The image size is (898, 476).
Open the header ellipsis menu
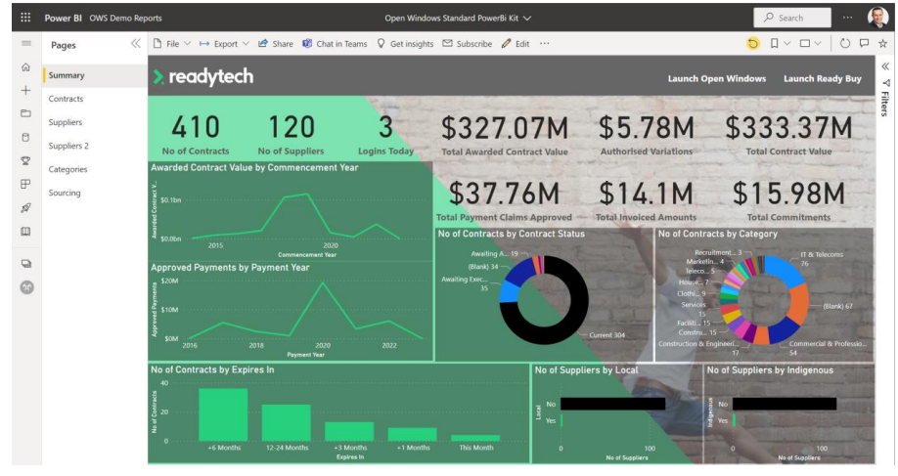click(x=847, y=18)
